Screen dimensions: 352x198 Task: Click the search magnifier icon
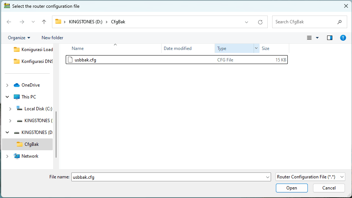point(339,22)
